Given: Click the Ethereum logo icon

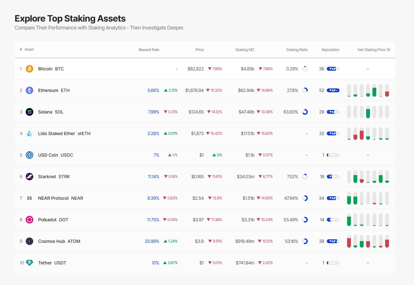Looking at the screenshot, I should (29, 90).
